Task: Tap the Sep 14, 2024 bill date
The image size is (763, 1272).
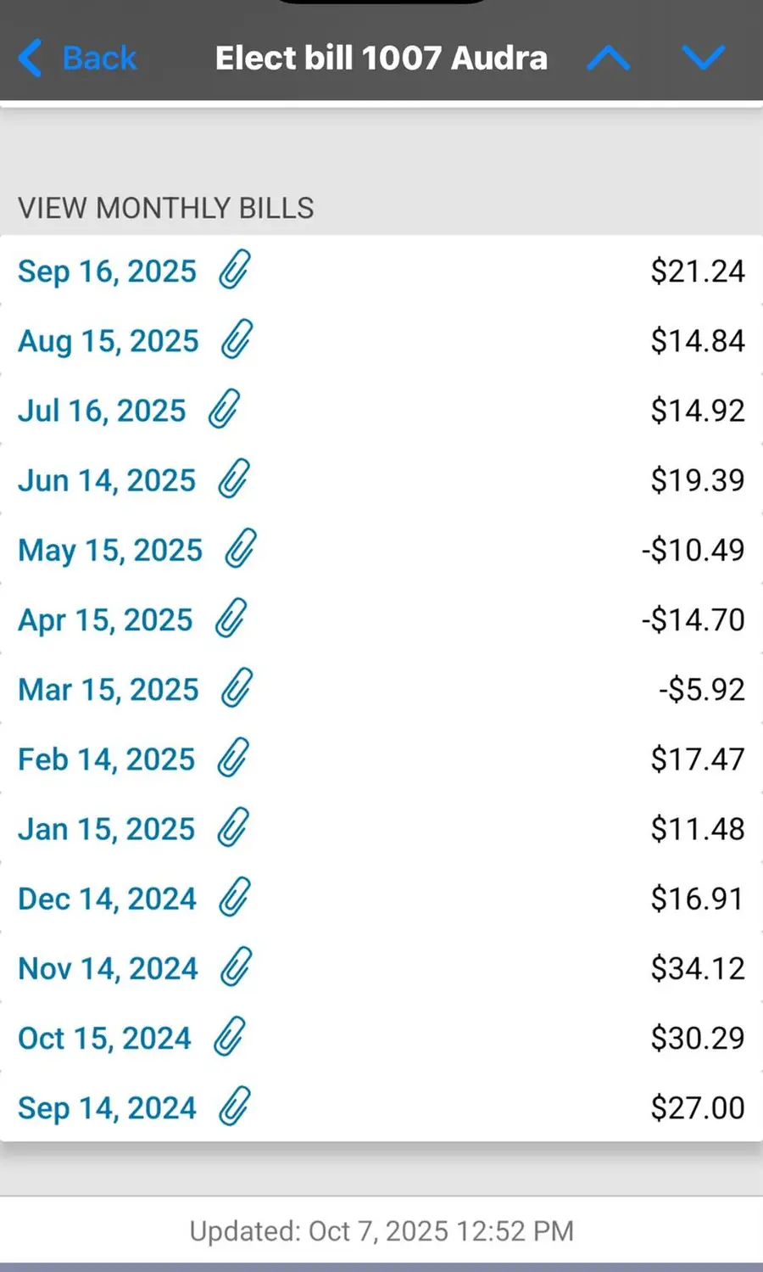Action: tap(107, 1107)
